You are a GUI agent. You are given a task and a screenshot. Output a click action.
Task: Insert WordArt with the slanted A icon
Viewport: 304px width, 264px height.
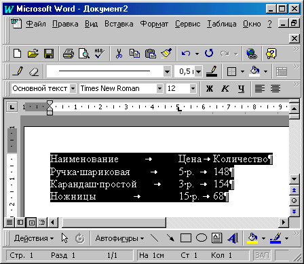coord(233,238)
